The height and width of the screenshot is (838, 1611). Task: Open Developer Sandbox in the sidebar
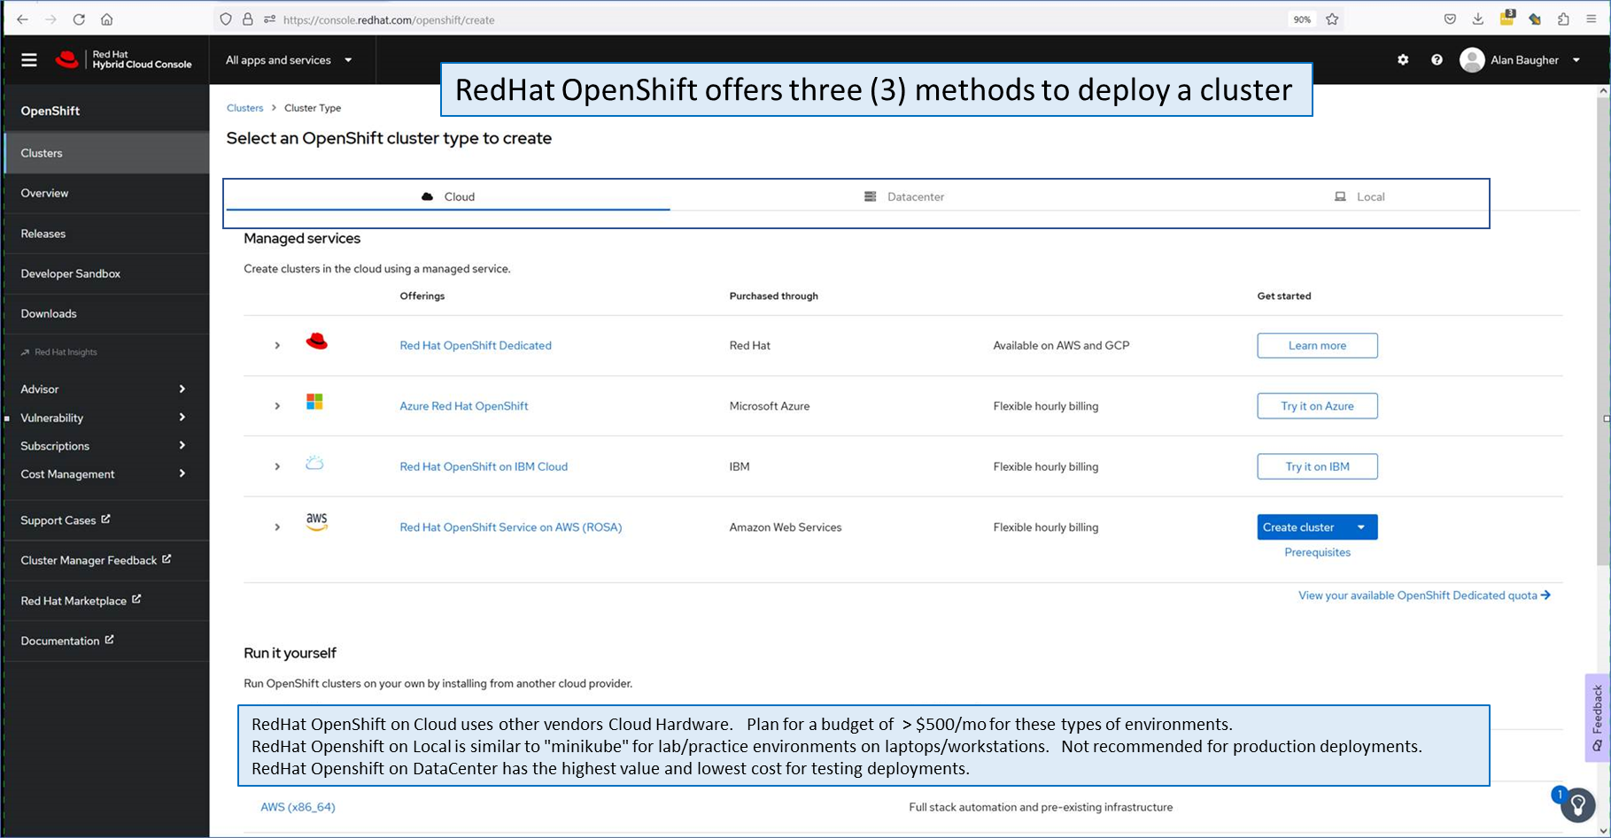[71, 273]
